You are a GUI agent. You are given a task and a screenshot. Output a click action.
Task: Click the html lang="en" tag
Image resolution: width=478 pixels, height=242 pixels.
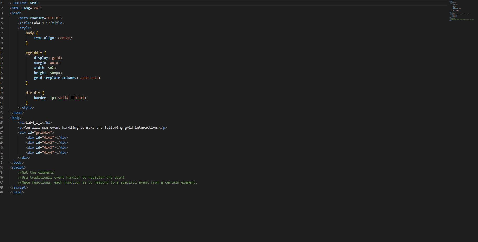pos(26,8)
